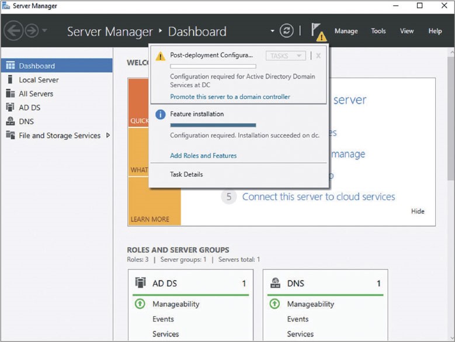This screenshot has height=342, width=455.
Task: Dismiss the post-deployment notification with X
Action: [x=318, y=56]
